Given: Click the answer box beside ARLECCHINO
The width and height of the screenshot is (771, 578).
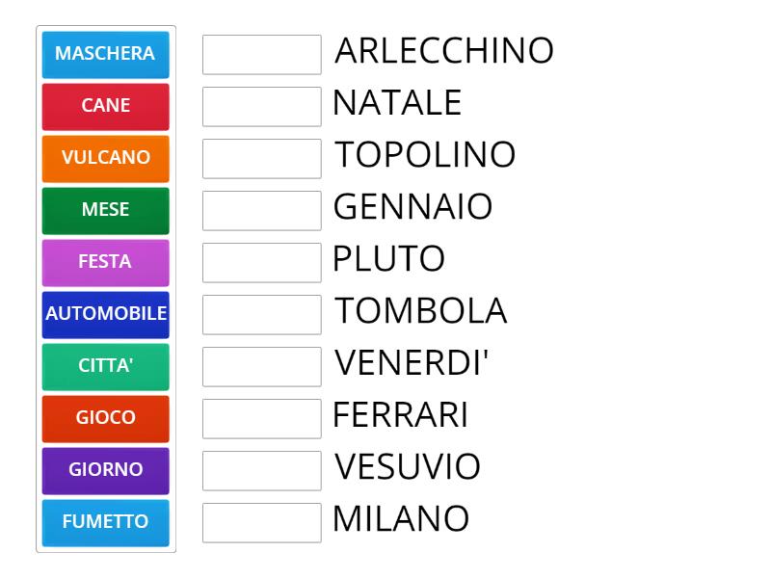Looking at the screenshot, I should coord(261,54).
